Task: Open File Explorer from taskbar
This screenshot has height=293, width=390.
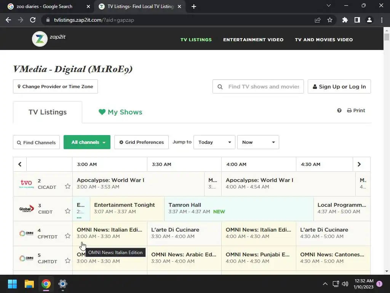Action: point(29,284)
